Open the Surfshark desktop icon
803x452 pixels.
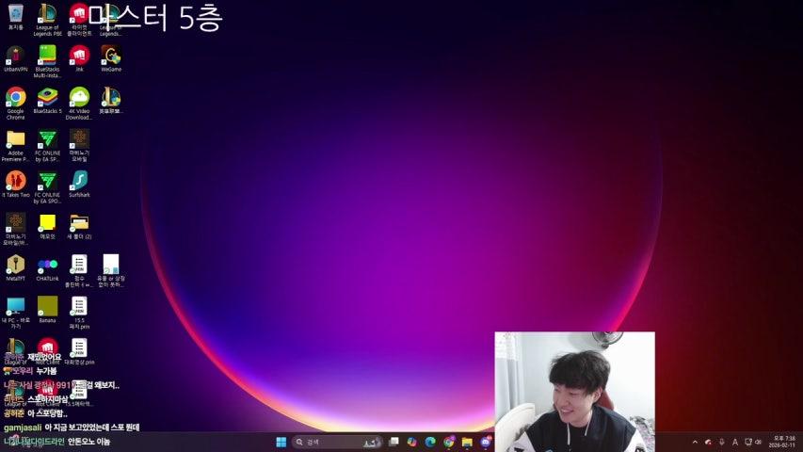tap(79, 179)
